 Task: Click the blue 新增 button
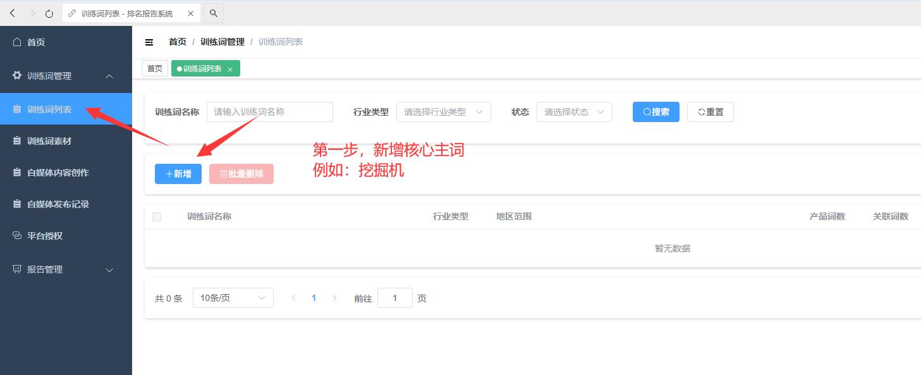(x=178, y=174)
